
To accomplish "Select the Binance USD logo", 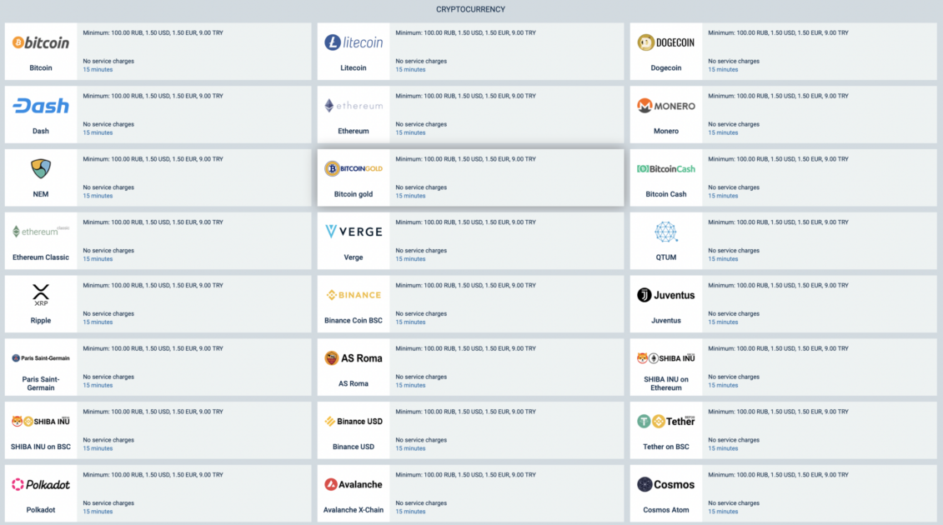I will tap(354, 422).
